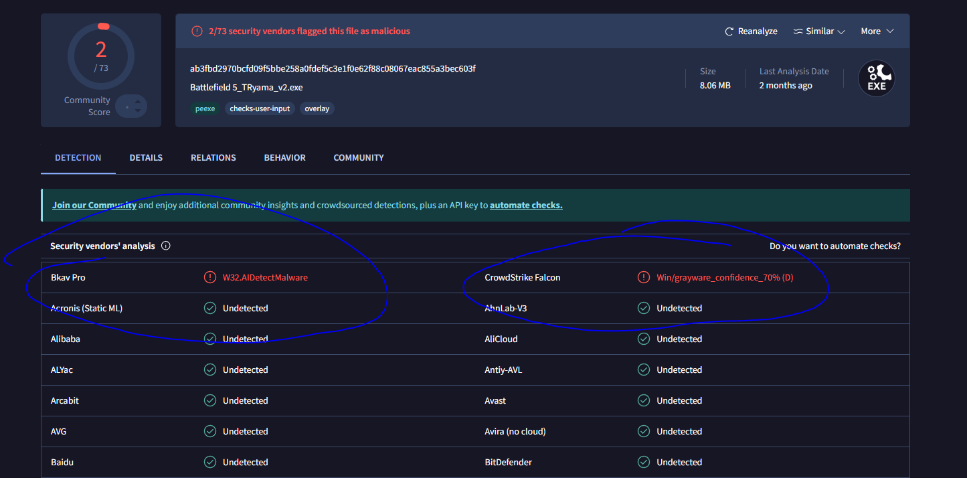Click the red alert icon beside Win/grayware_confidence_70%
Viewport: 967px width, 478px height.
(x=644, y=277)
